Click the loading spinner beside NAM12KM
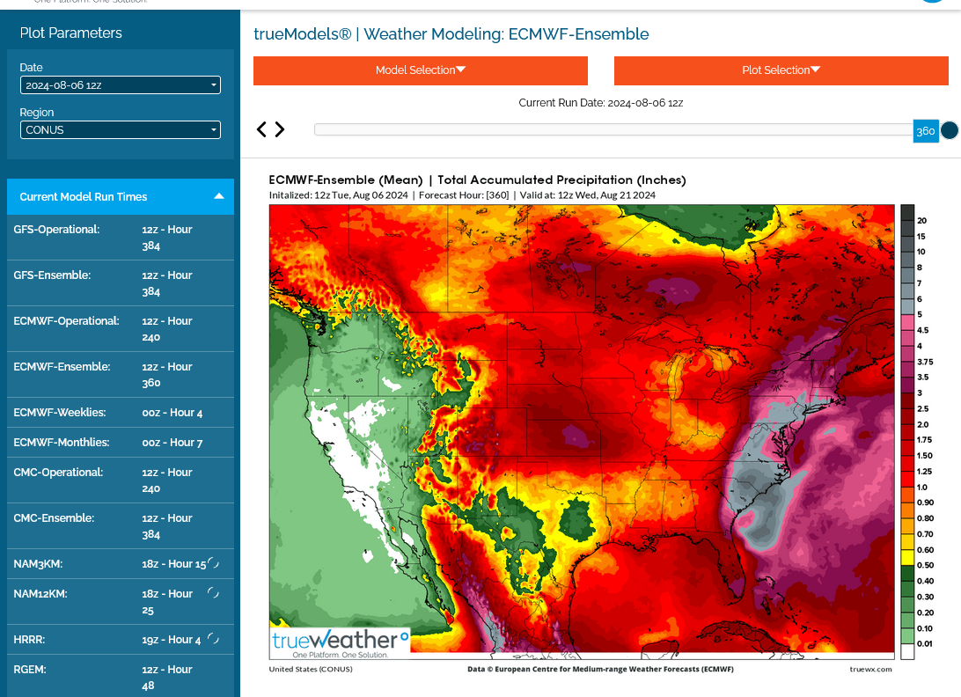 213,593
